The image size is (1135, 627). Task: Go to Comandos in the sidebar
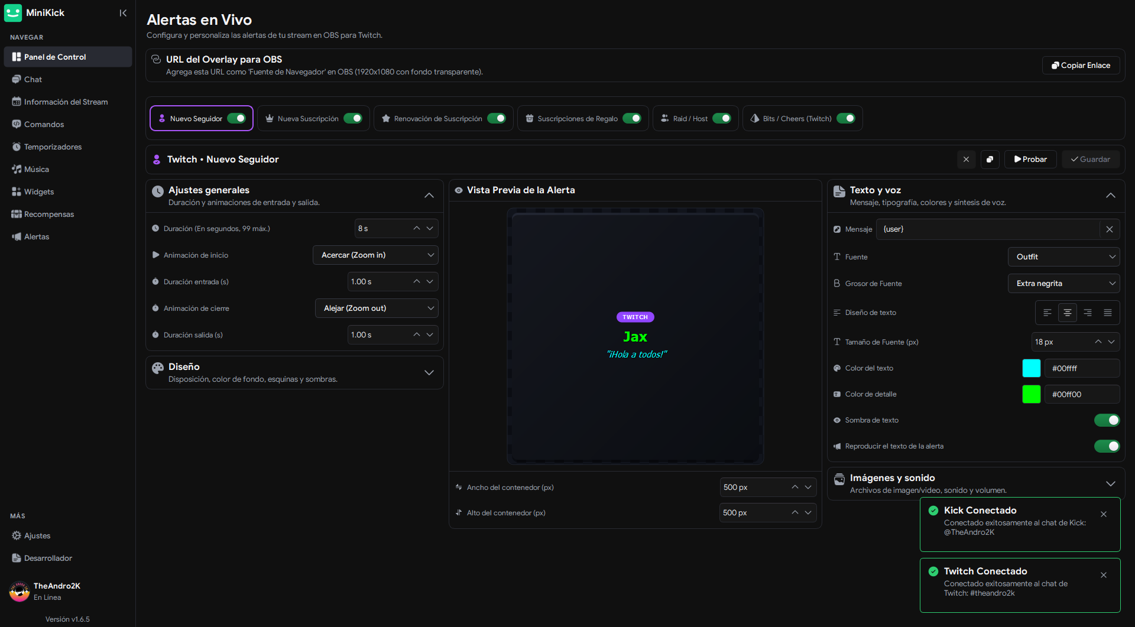pyautogui.click(x=67, y=124)
